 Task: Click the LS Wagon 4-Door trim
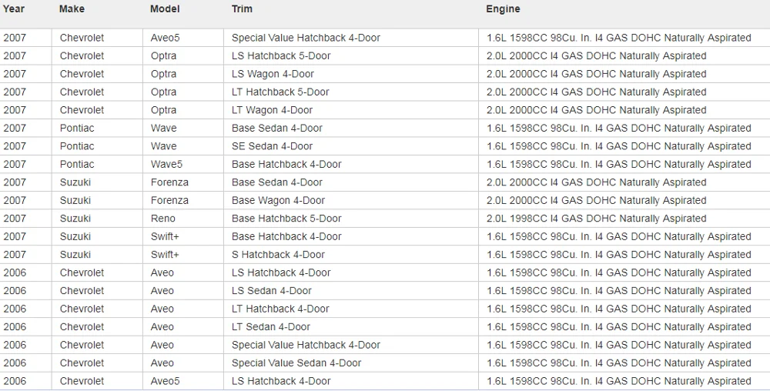(x=273, y=74)
